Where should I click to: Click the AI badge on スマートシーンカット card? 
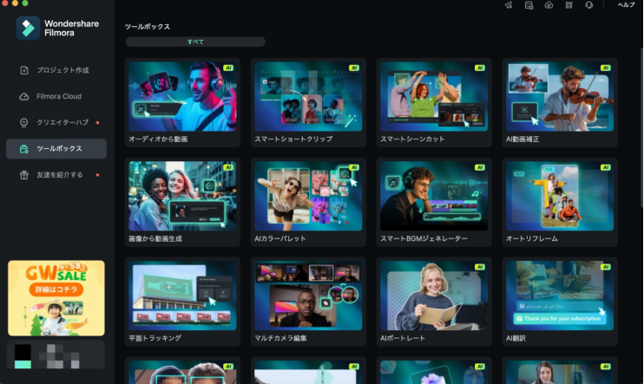click(480, 68)
